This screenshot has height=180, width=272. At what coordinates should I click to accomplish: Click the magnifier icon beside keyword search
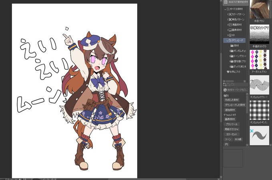click(x=225, y=90)
